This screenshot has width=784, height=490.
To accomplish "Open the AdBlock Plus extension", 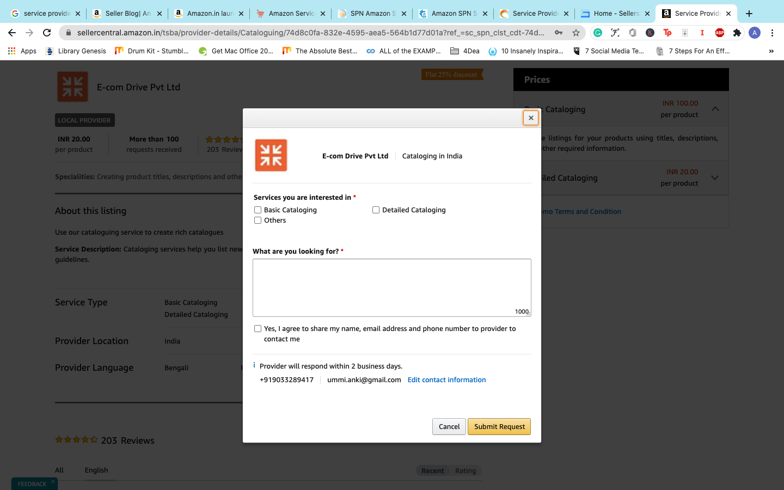I will point(720,33).
